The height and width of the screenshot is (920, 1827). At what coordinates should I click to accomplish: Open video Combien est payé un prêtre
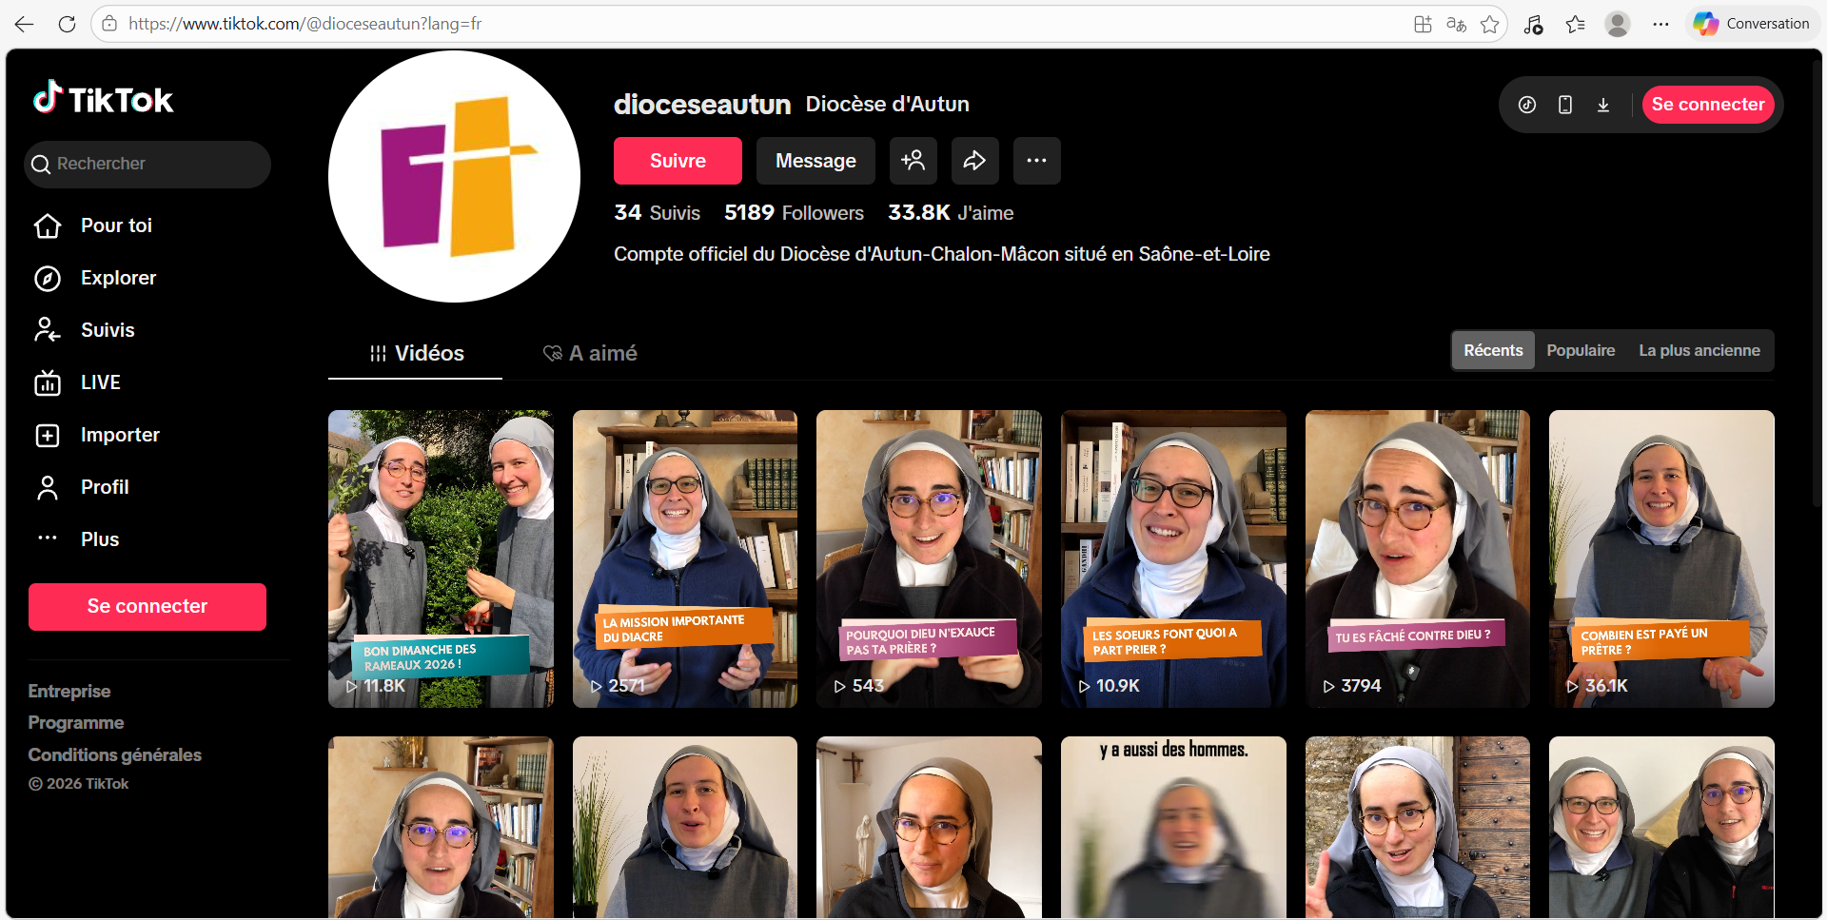[1661, 558]
